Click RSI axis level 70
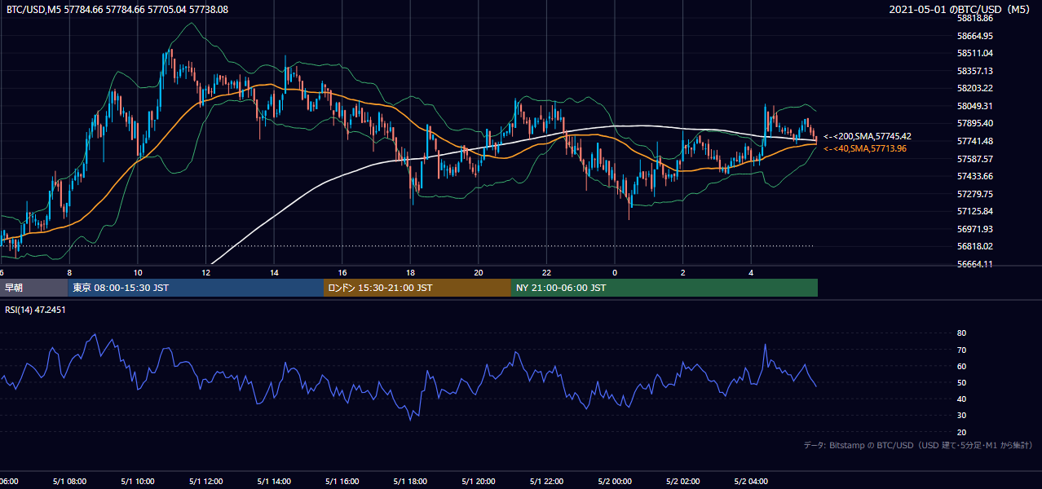Image resolution: width=1042 pixels, height=489 pixels. coord(961,350)
